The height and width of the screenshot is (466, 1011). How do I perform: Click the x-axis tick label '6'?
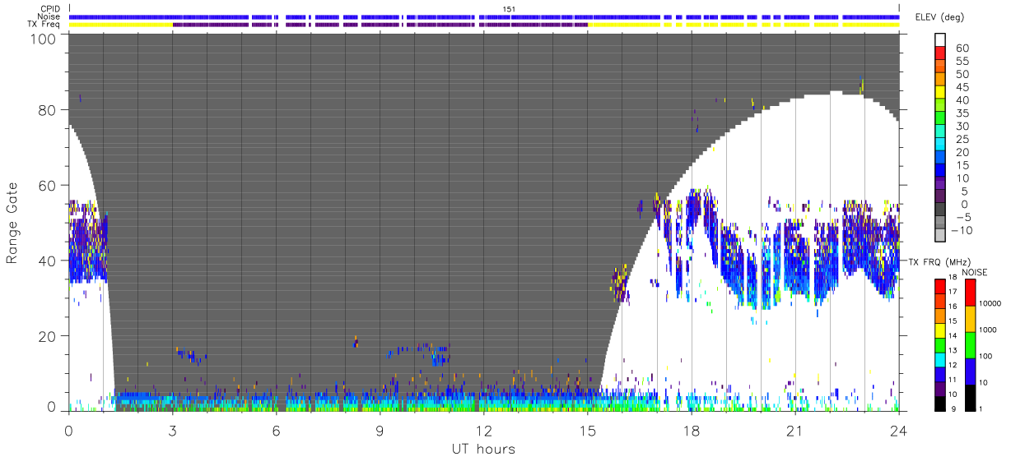click(276, 430)
